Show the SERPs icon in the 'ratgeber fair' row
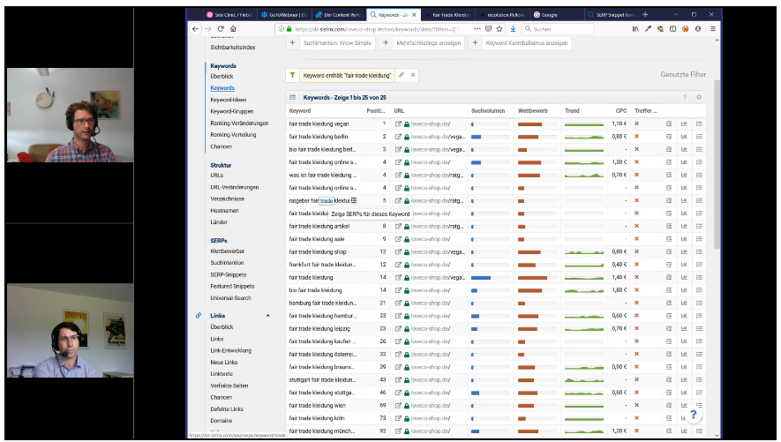The image size is (781, 442). point(354,200)
